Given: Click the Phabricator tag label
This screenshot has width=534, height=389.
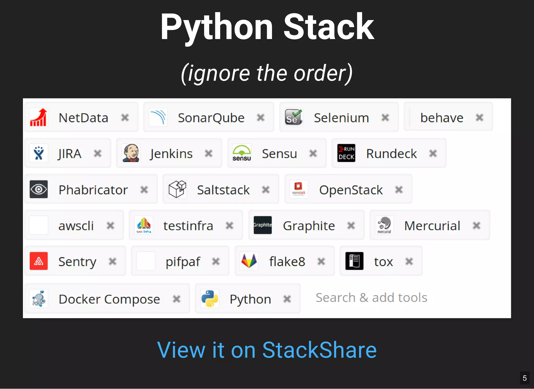Looking at the screenshot, I should (x=93, y=190).
